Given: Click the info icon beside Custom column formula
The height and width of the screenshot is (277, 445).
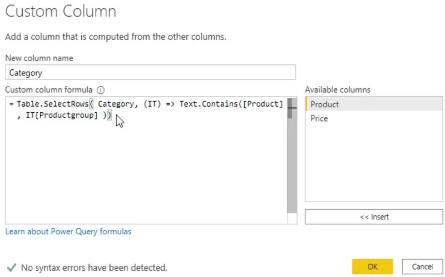Looking at the screenshot, I should click(101, 90).
